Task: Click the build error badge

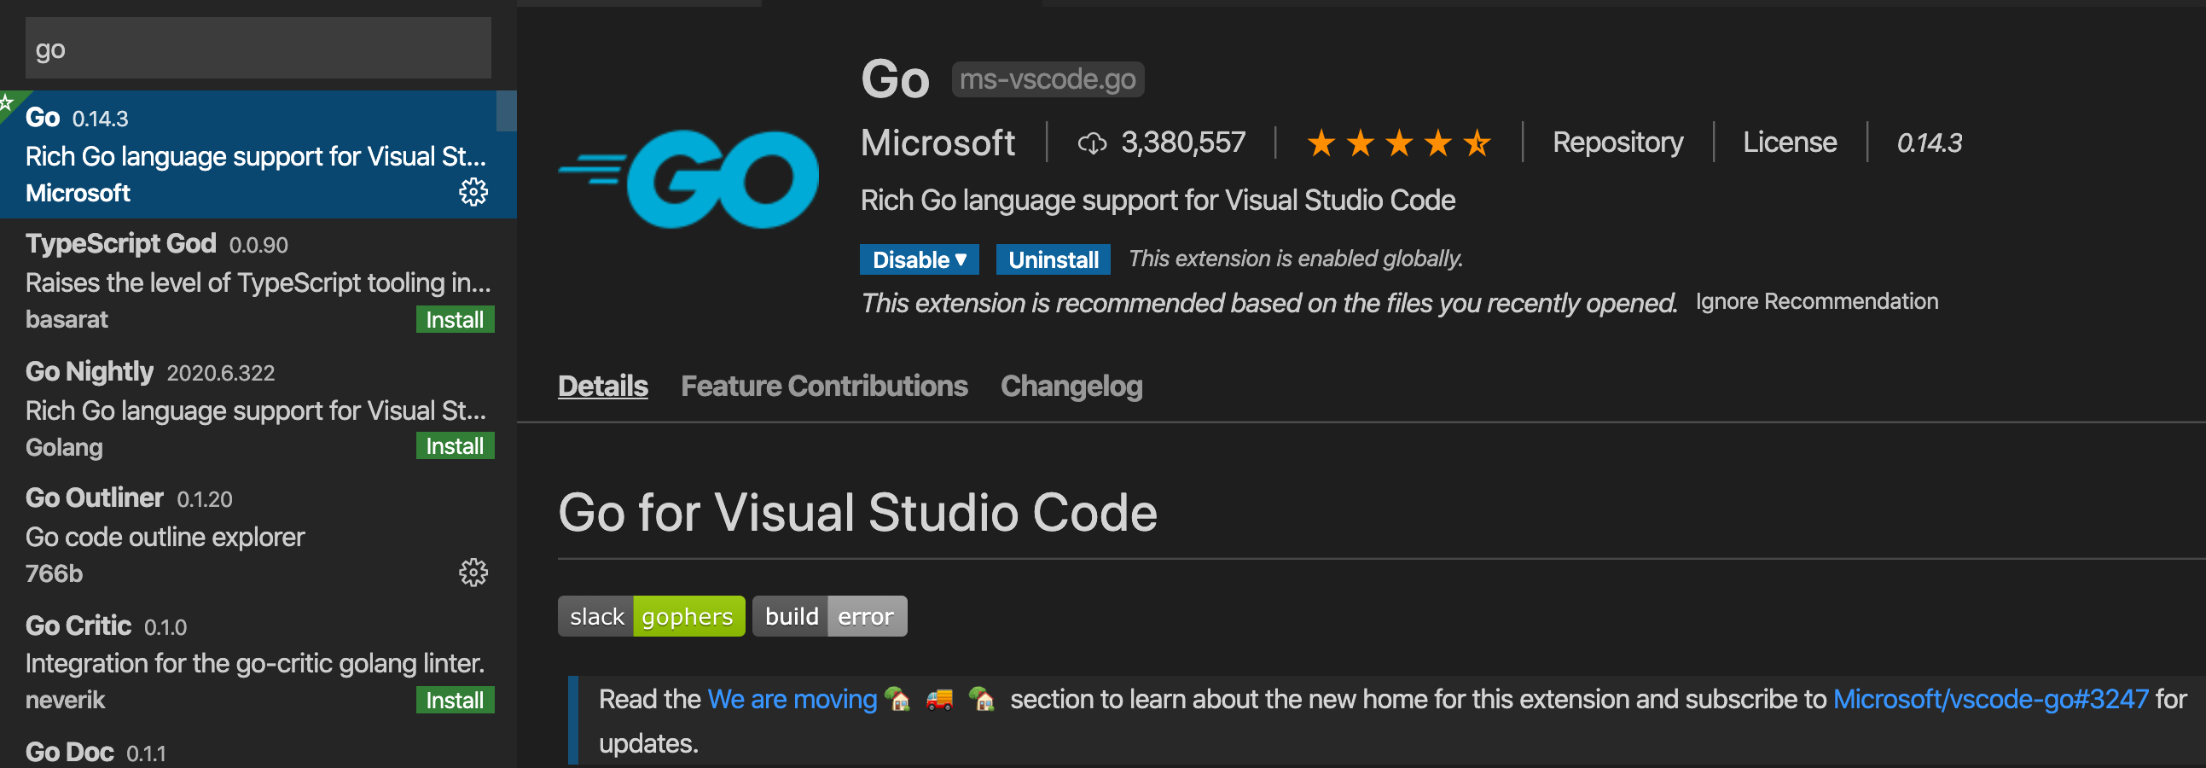Action: click(829, 616)
